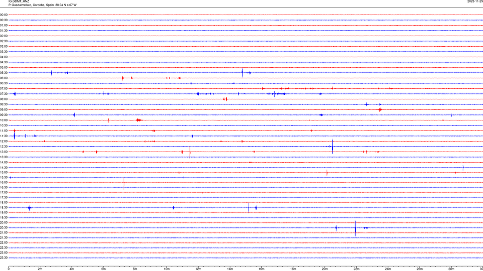The image size is (483, 271).
Task: Select the 12:00 trace row label
Action: tap(4, 142)
